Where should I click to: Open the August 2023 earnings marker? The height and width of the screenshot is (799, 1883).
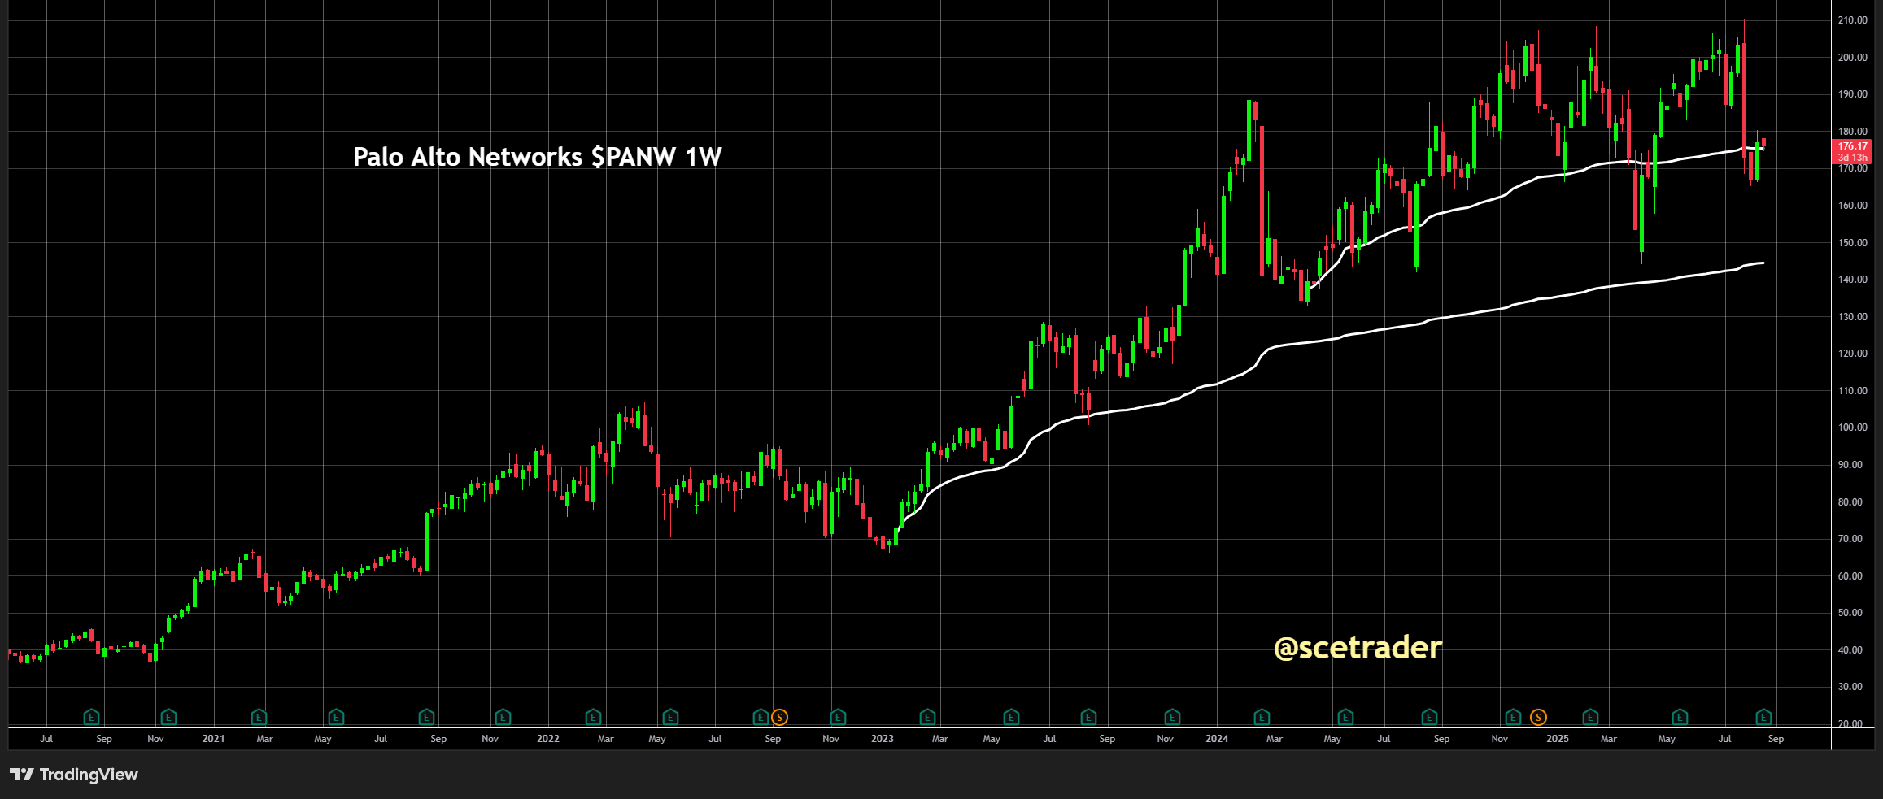(1088, 717)
